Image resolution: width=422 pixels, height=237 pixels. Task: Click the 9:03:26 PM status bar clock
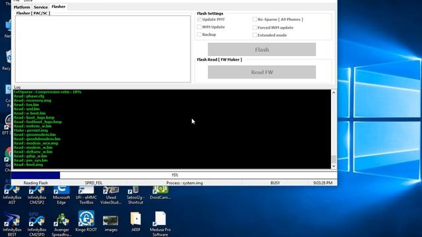(322, 183)
